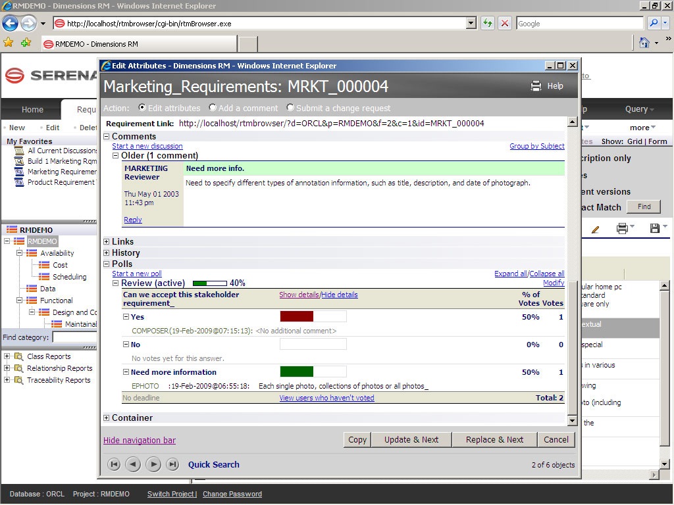Select Submit a change request radio button
The image size is (674, 505).
[x=290, y=107]
